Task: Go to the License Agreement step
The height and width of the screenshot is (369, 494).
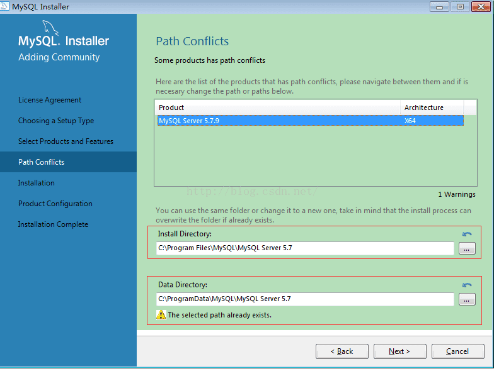Action: (50, 100)
